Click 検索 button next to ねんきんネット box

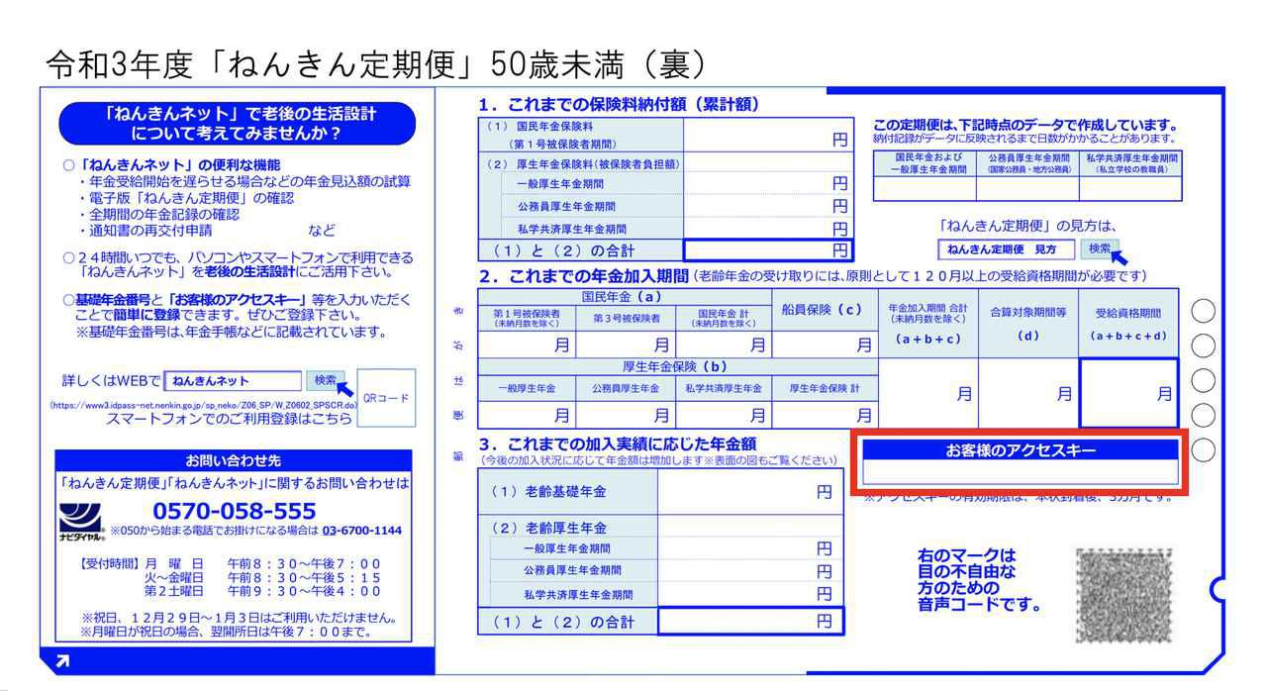coord(325,379)
